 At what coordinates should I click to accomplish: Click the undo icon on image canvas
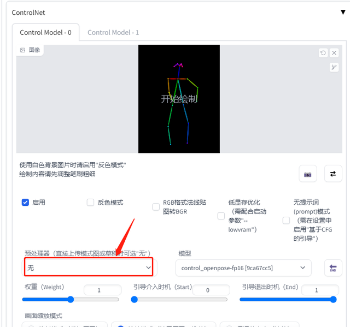point(323,53)
